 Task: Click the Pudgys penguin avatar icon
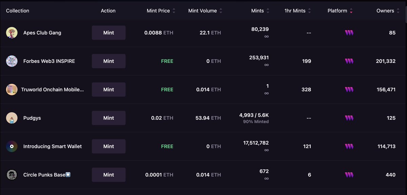[12, 118]
